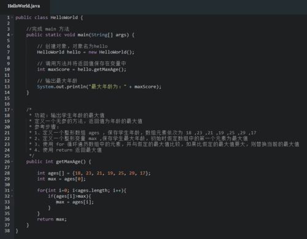Click the number 29 in the ages array

coord(132,173)
